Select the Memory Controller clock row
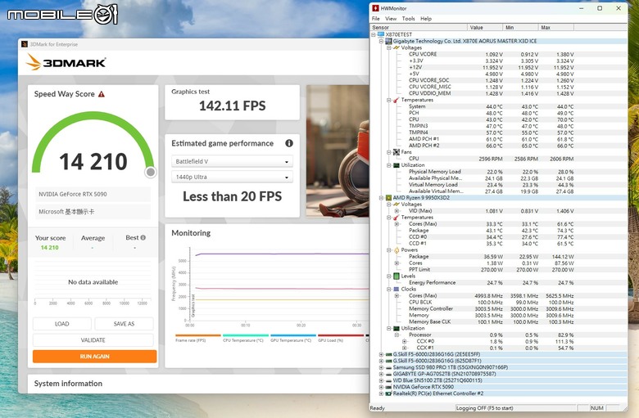This screenshot has height=418, width=639. (492, 308)
